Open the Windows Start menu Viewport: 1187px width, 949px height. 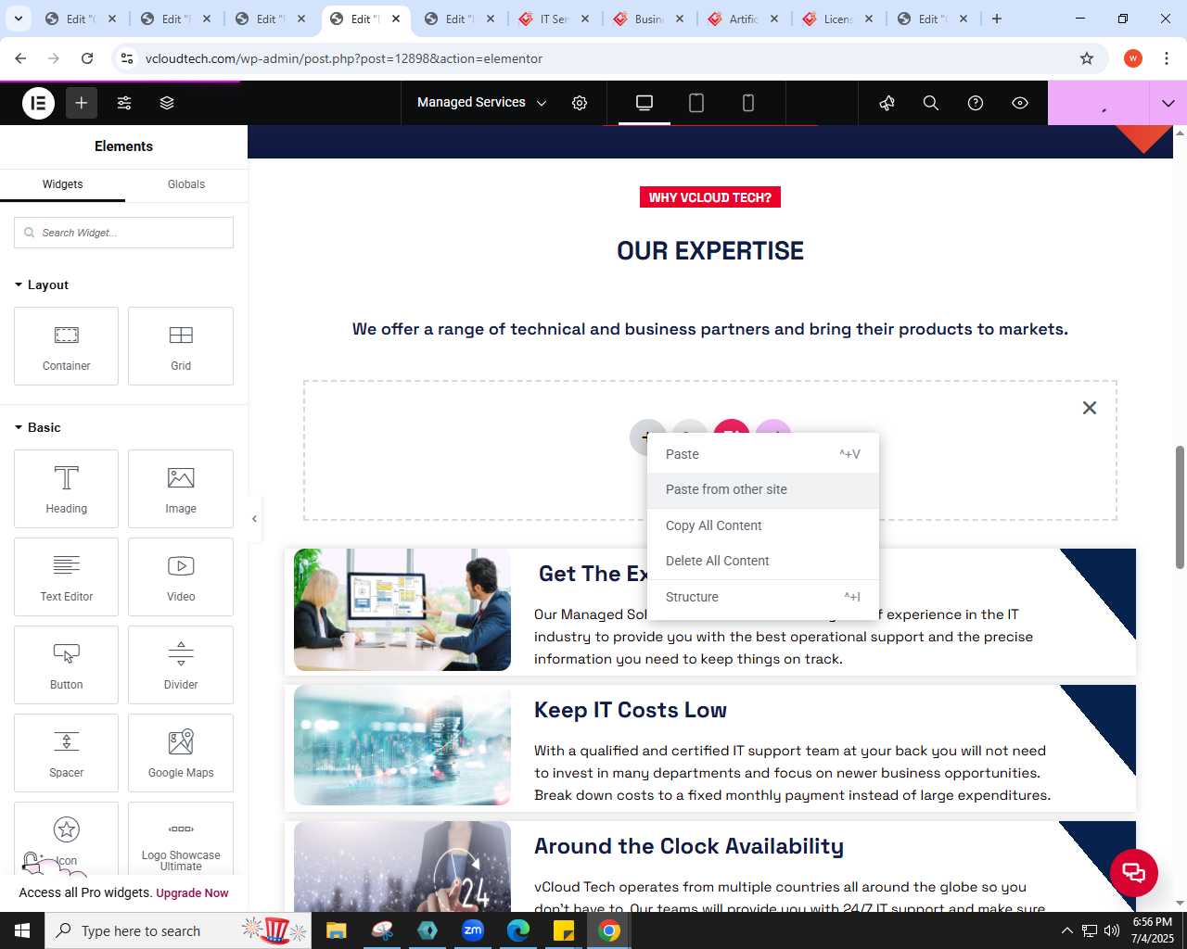[22, 930]
